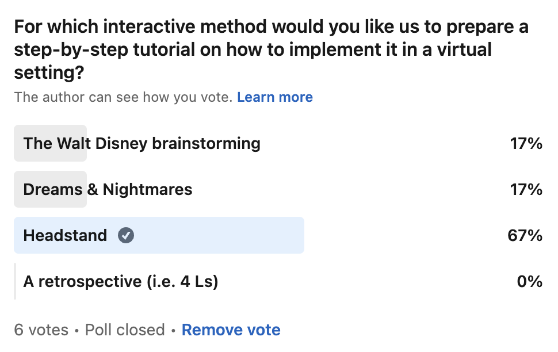The height and width of the screenshot is (352, 558).
Task: Select the Dreams & Nightmares option
Action: (x=278, y=189)
